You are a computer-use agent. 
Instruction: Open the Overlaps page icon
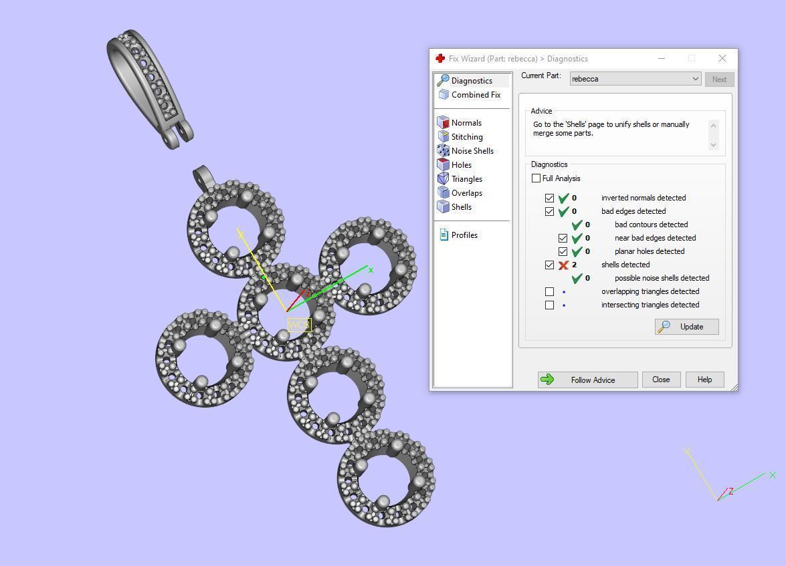tap(443, 192)
